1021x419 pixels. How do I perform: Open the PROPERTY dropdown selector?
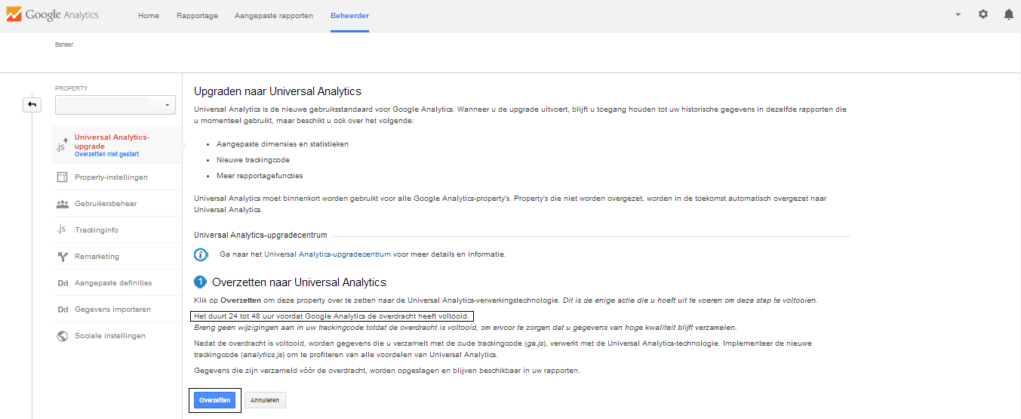click(115, 105)
